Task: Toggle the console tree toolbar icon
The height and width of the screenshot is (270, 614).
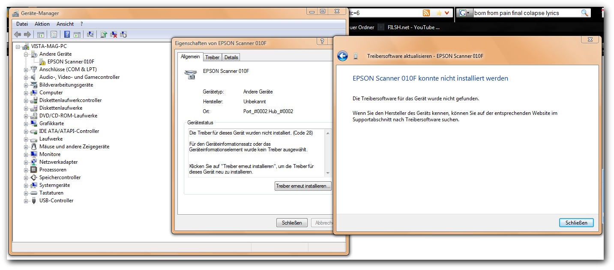Action: click(41, 34)
